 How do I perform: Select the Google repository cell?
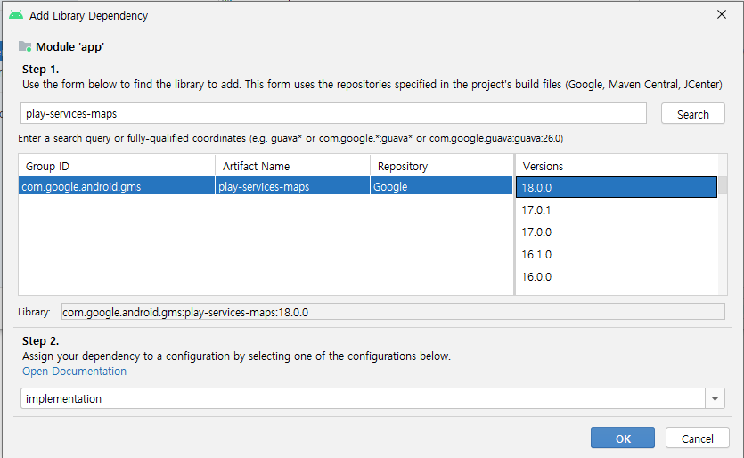(442, 186)
